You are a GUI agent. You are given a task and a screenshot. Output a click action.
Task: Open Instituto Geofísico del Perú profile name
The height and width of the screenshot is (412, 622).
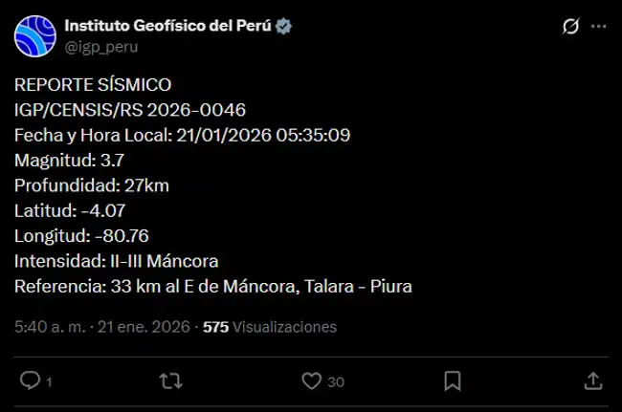(x=167, y=26)
